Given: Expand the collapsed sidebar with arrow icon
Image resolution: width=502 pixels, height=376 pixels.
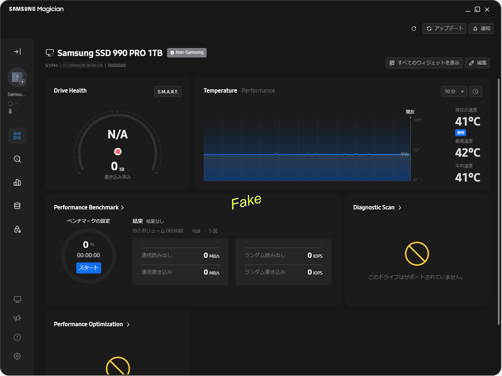Looking at the screenshot, I should click(x=17, y=52).
